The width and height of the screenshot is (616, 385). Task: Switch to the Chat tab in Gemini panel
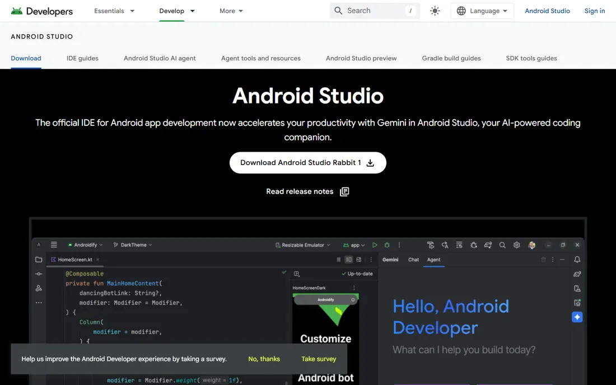coord(413,260)
